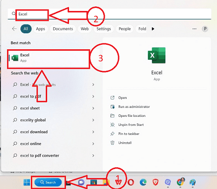Click the Uninstall trash bin icon
Screen dimensions: 217x189
coord(112,143)
